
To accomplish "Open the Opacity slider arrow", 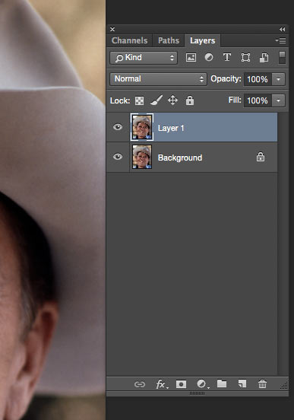I will click(279, 79).
